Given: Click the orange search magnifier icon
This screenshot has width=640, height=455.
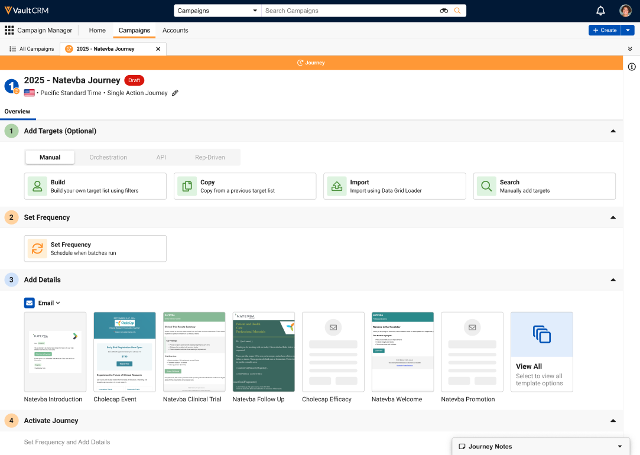Looking at the screenshot, I should [457, 11].
